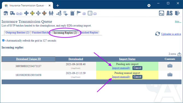Switch to Finished Replies tab
This screenshot has width=183, height=103.
tap(89, 33)
